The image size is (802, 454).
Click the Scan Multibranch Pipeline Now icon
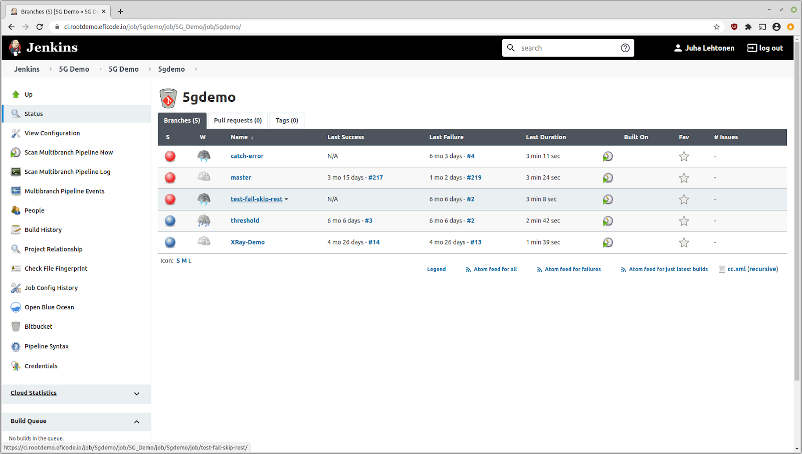pos(16,152)
